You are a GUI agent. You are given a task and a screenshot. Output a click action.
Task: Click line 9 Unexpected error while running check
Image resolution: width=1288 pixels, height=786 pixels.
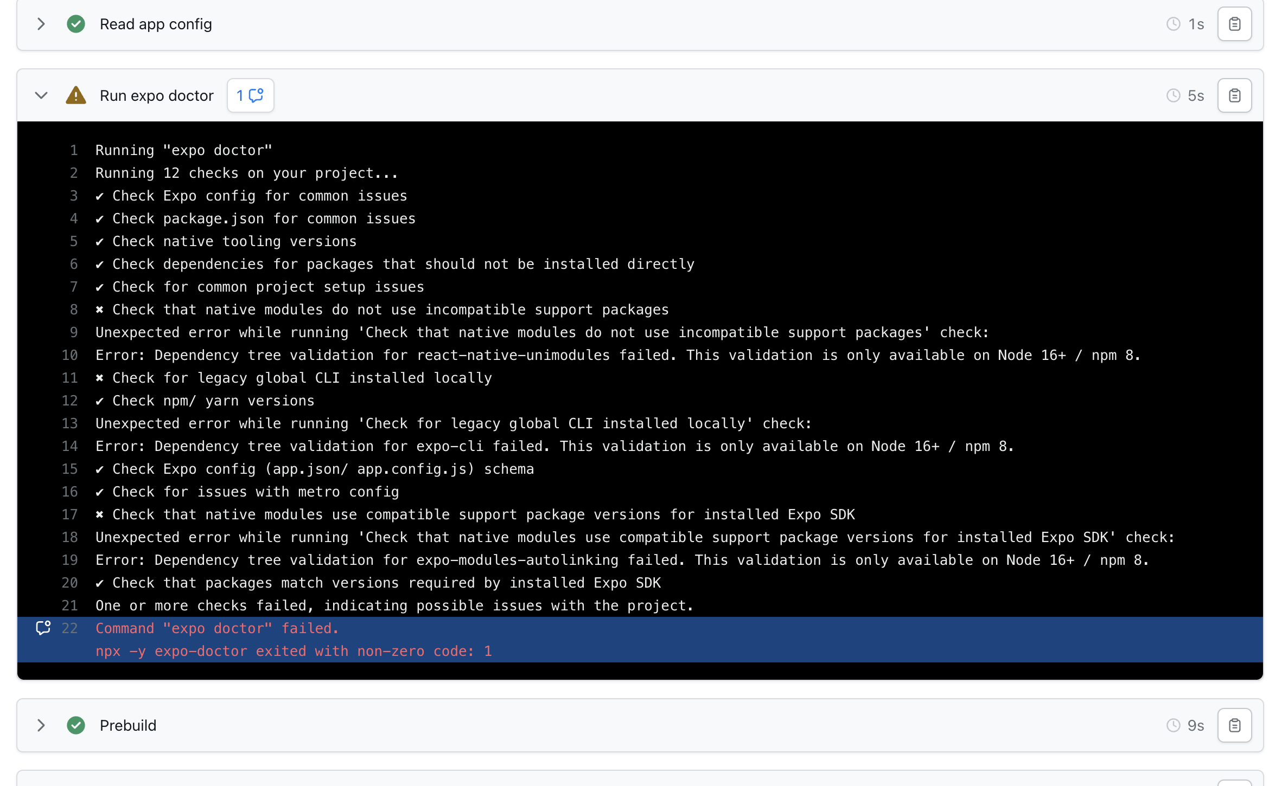click(x=542, y=332)
